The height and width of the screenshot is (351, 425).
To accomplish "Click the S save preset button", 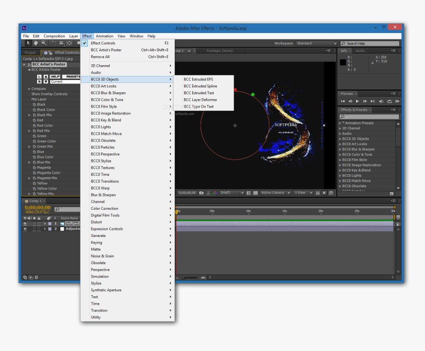I will tap(40, 81).
